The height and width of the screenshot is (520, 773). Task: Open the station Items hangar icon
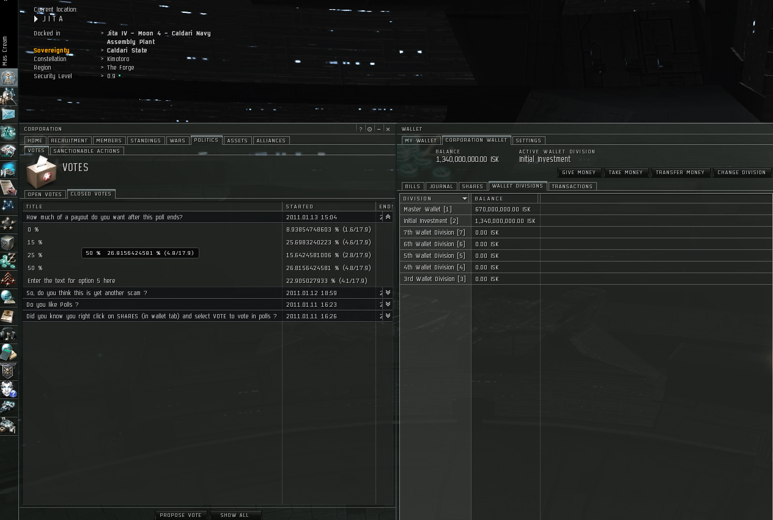point(9,426)
